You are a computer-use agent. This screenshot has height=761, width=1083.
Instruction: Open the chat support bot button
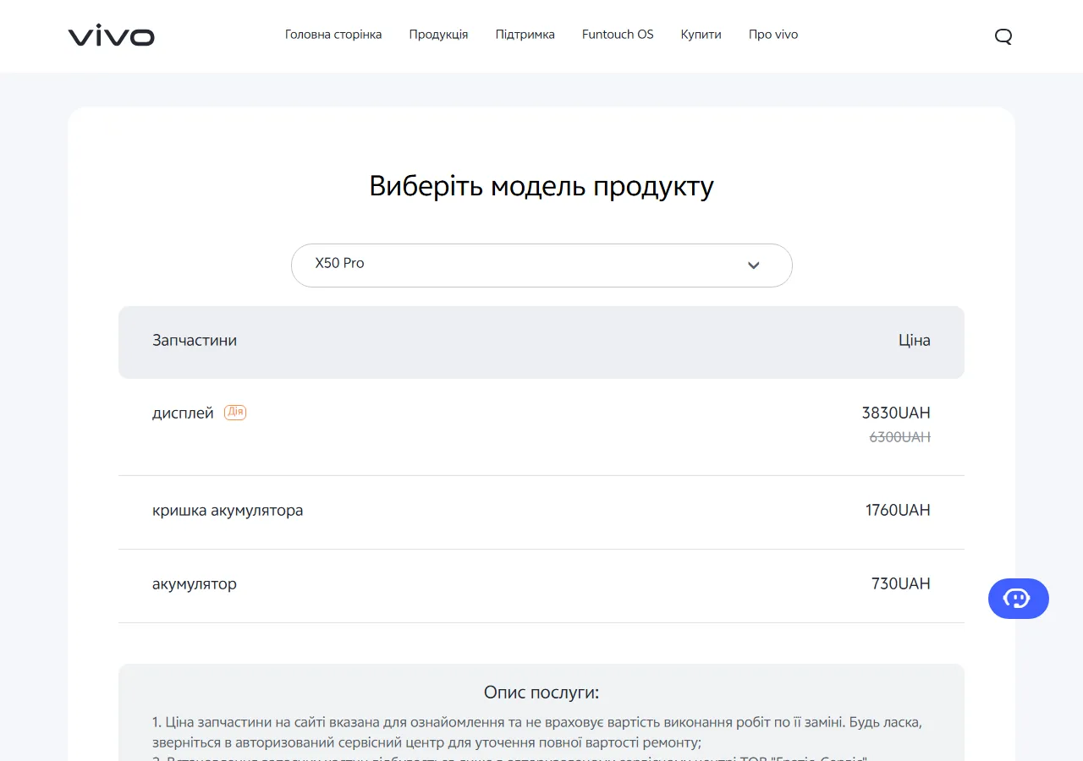point(1018,599)
